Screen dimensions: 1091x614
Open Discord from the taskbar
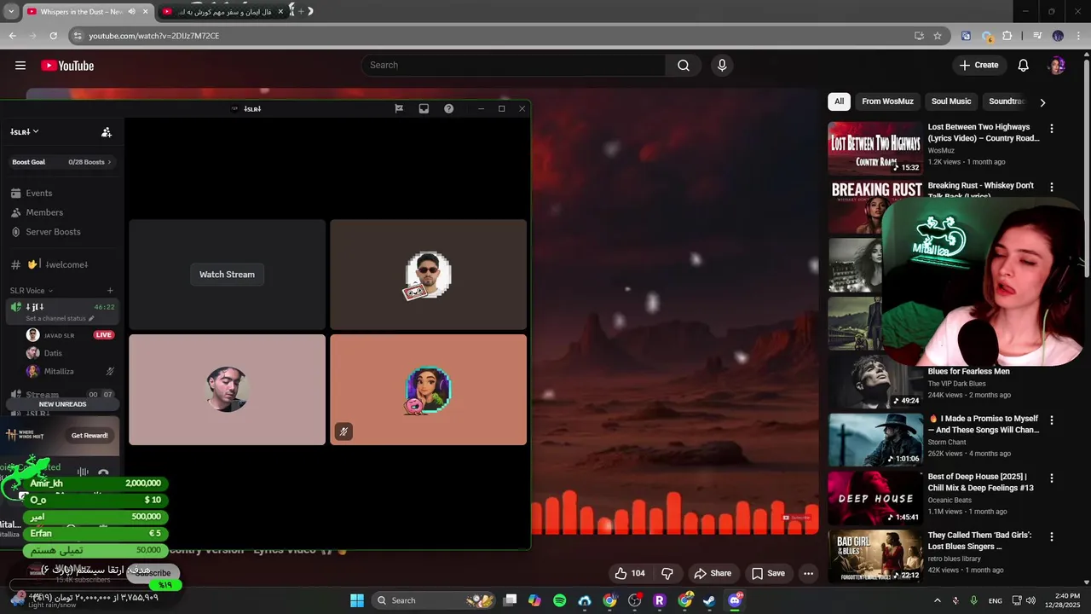point(735,600)
